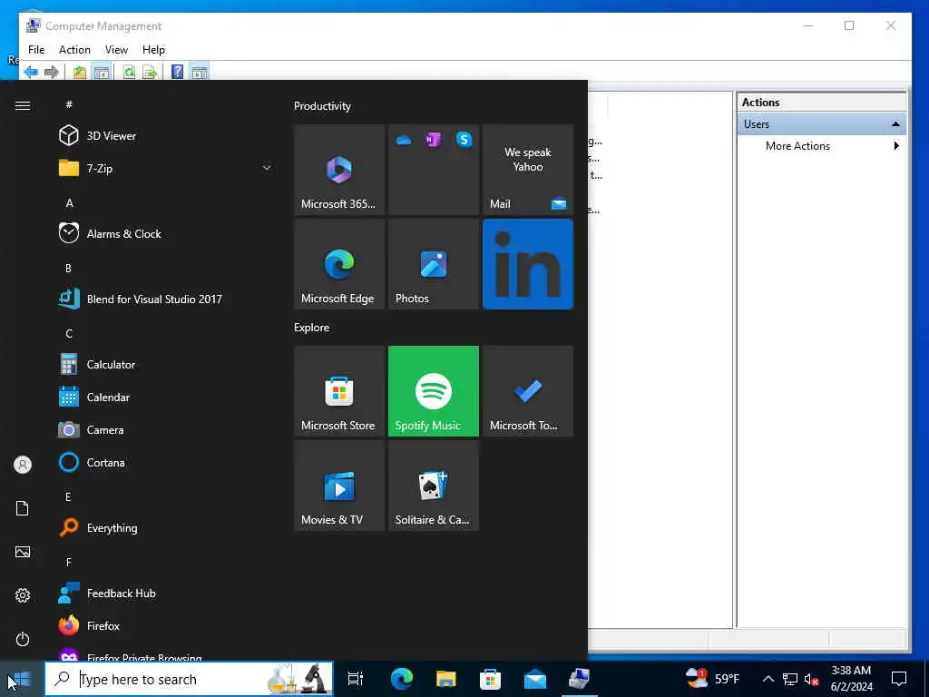The height and width of the screenshot is (697, 929).
Task: Open Camera app
Action: (165, 429)
